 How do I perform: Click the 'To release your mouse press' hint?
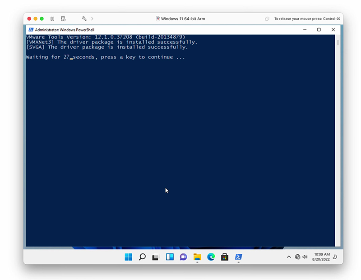(307, 18)
